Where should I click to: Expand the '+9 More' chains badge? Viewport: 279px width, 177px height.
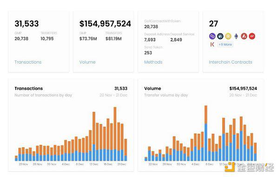coord(225,45)
